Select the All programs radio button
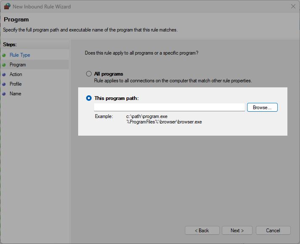The width and height of the screenshot is (300, 244). point(89,74)
